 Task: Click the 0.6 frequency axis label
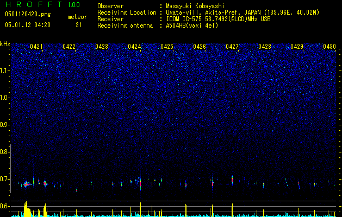click(4, 206)
